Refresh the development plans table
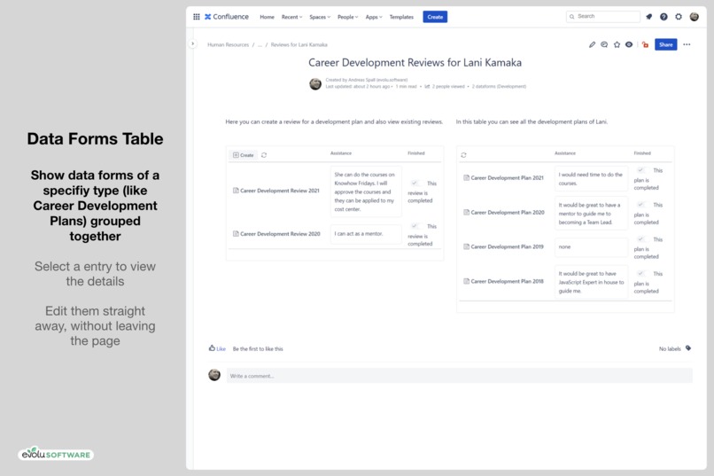Viewport: 714px width, 476px height. coord(463,155)
